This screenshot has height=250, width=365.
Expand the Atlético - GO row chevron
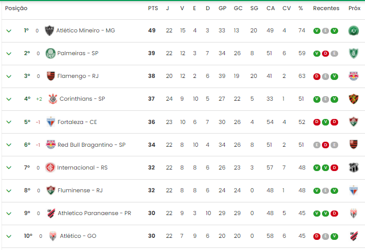(9, 236)
